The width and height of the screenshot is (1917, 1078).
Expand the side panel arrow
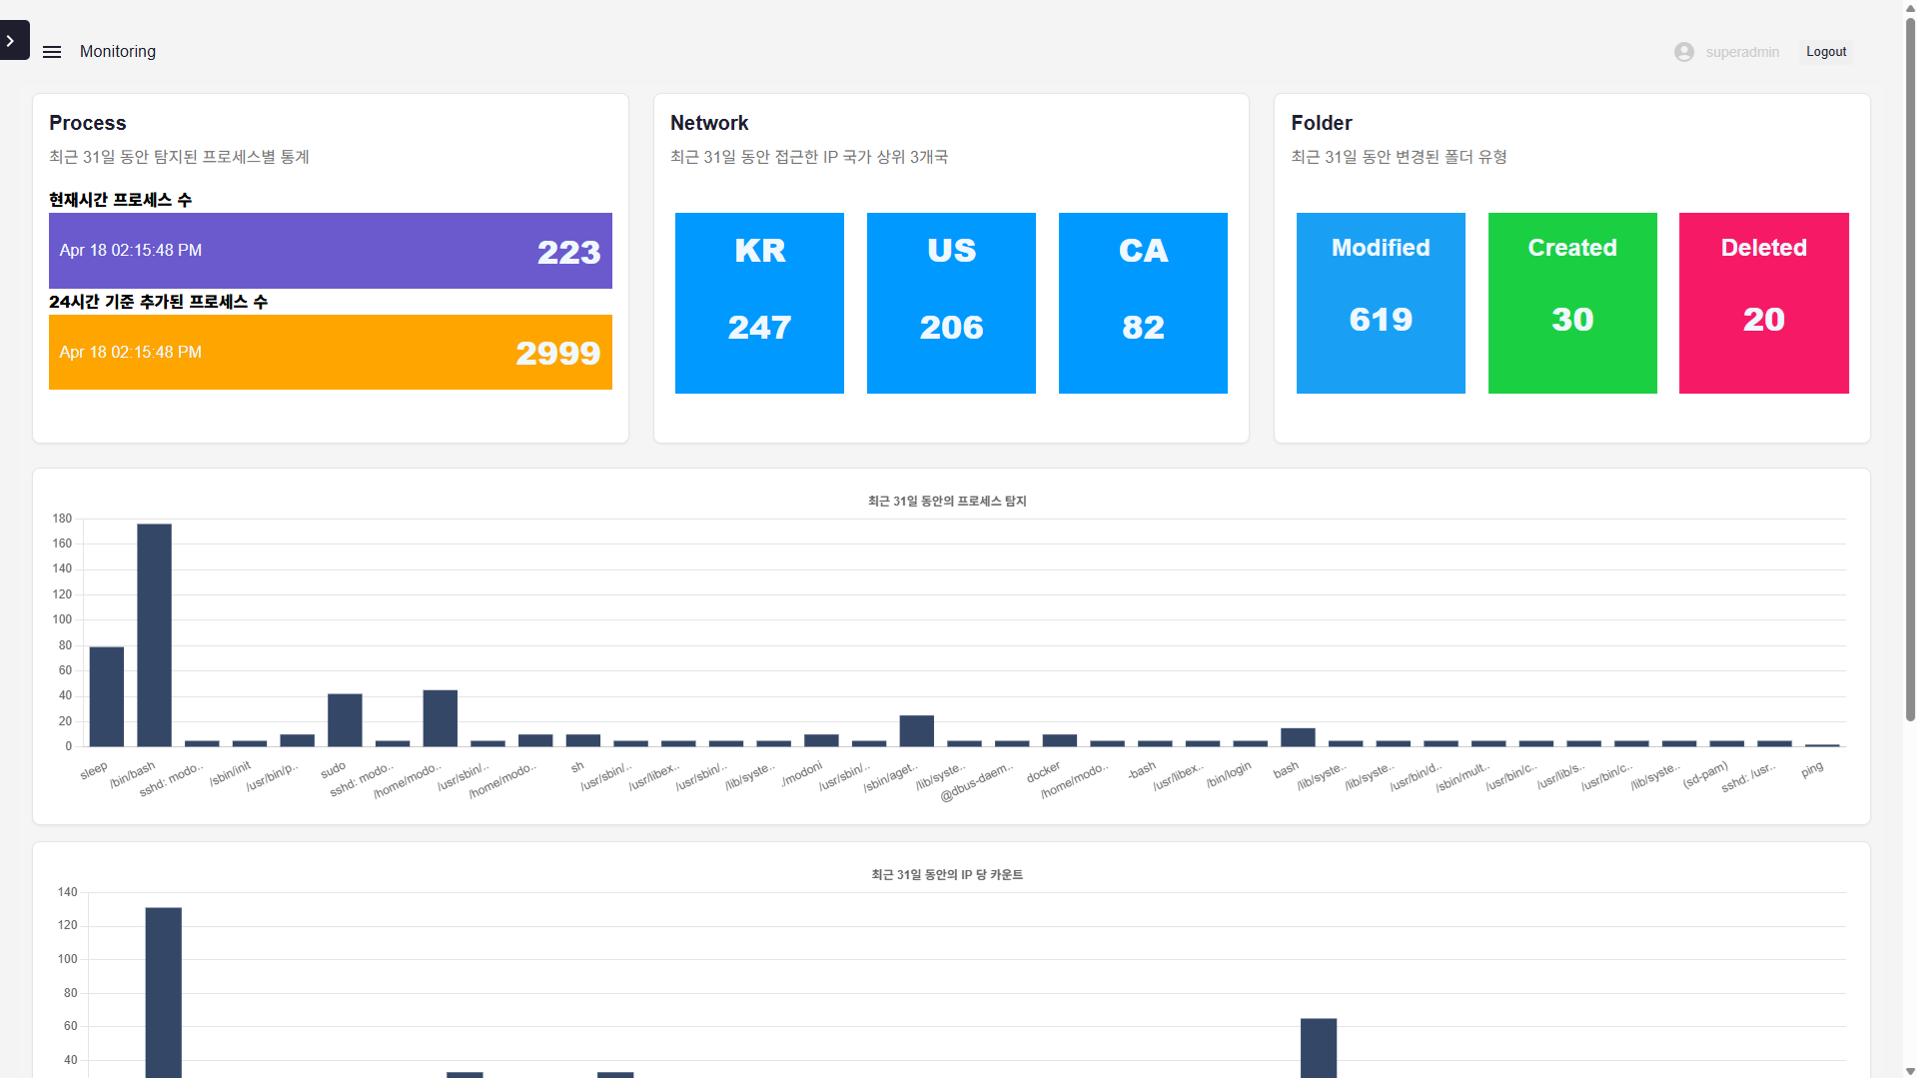tap(12, 41)
